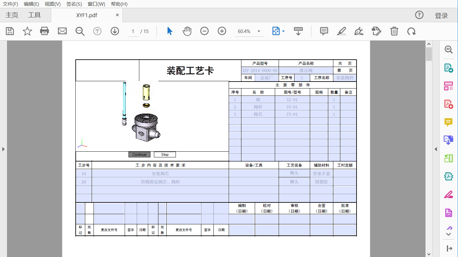Open the Fill & Sign pen tool
This screenshot has height=257, width=458.
(x=358, y=31)
